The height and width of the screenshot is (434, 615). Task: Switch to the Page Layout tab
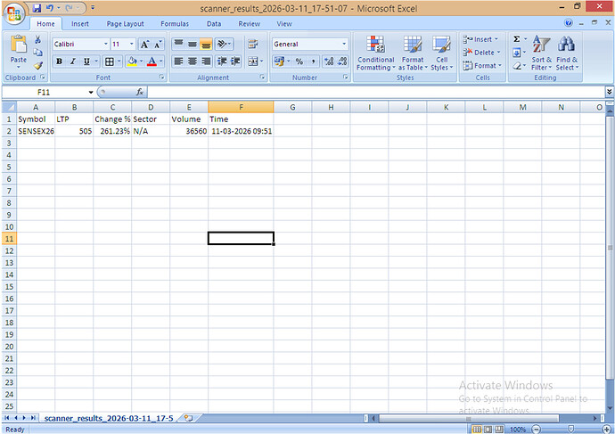[125, 24]
